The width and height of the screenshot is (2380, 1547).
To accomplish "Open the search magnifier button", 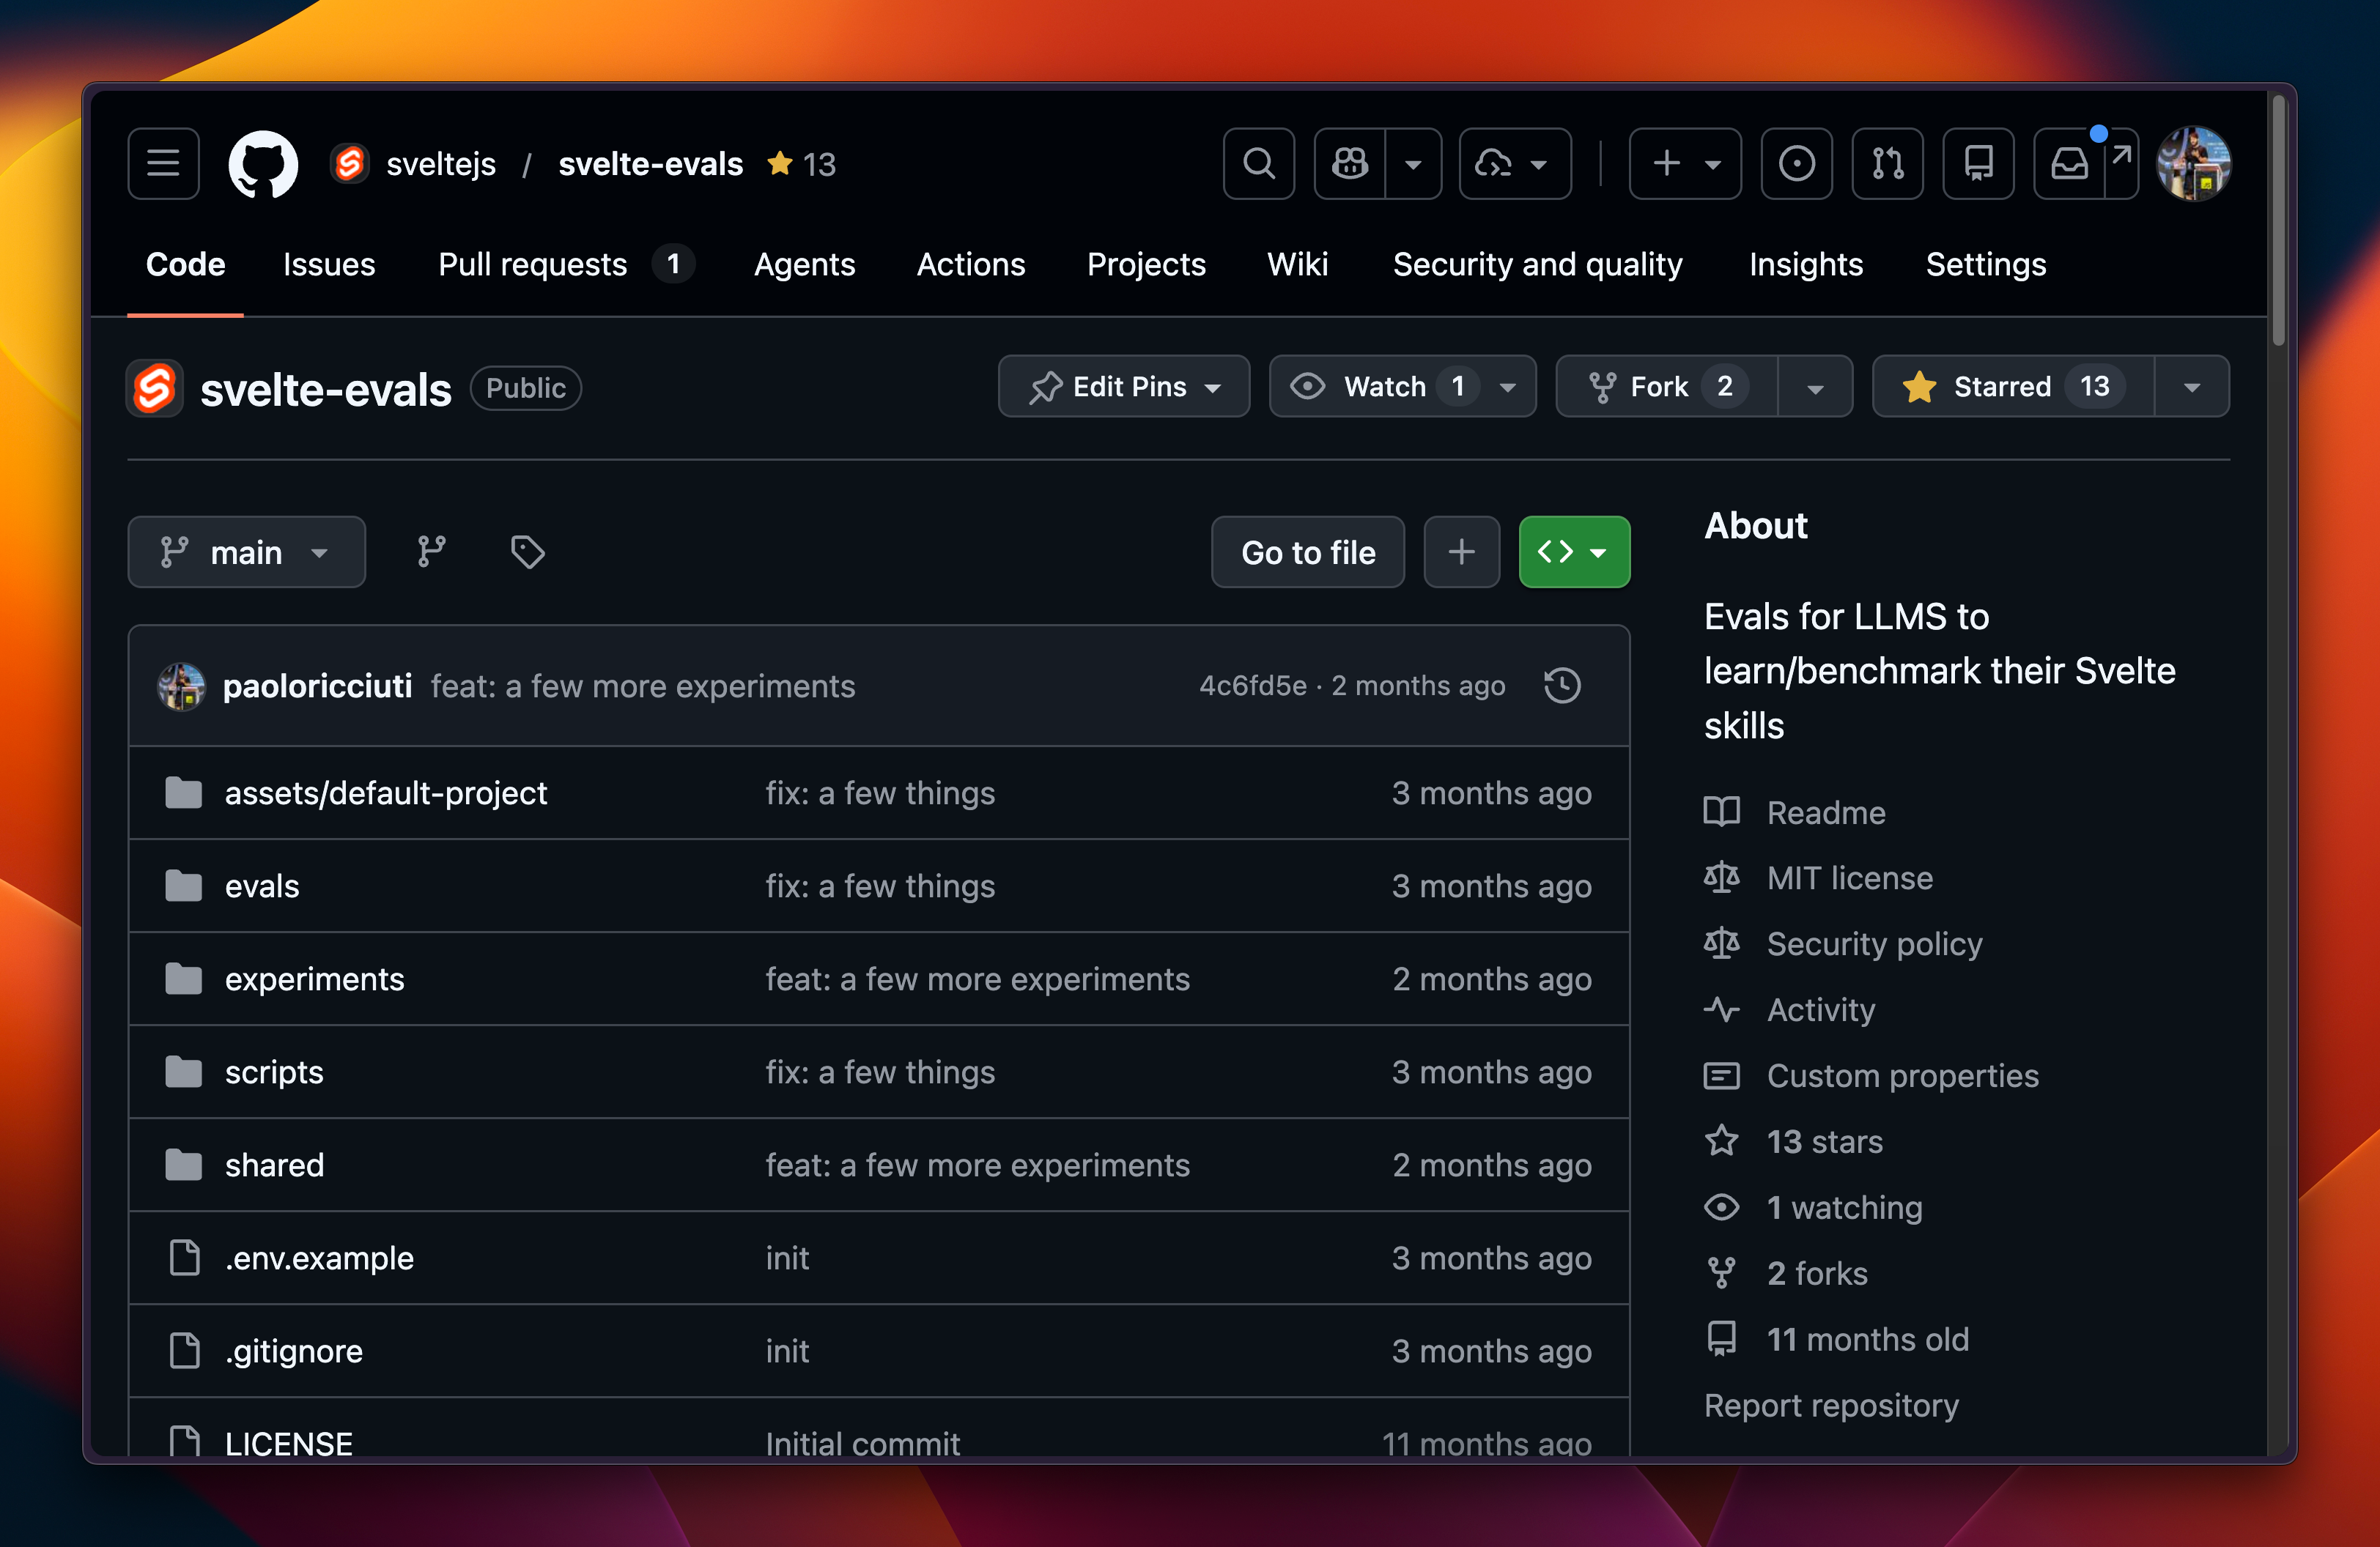I will [1258, 163].
